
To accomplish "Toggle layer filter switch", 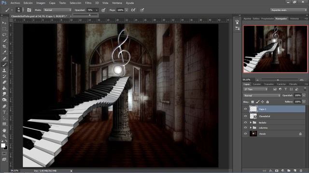I will pos(305,89).
